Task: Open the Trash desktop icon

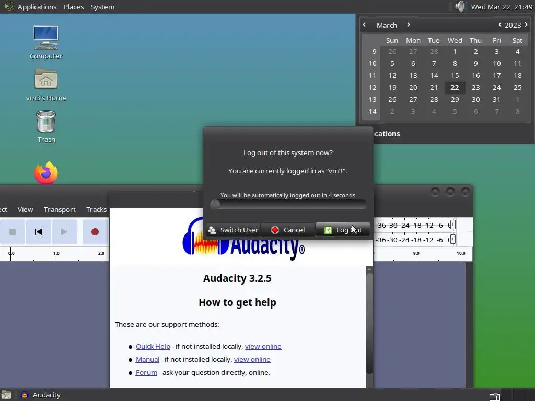Action: 46,126
